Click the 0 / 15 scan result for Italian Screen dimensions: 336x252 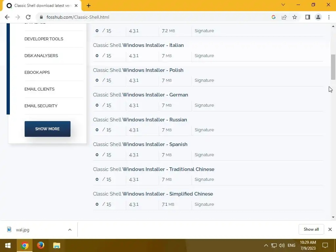point(103,56)
